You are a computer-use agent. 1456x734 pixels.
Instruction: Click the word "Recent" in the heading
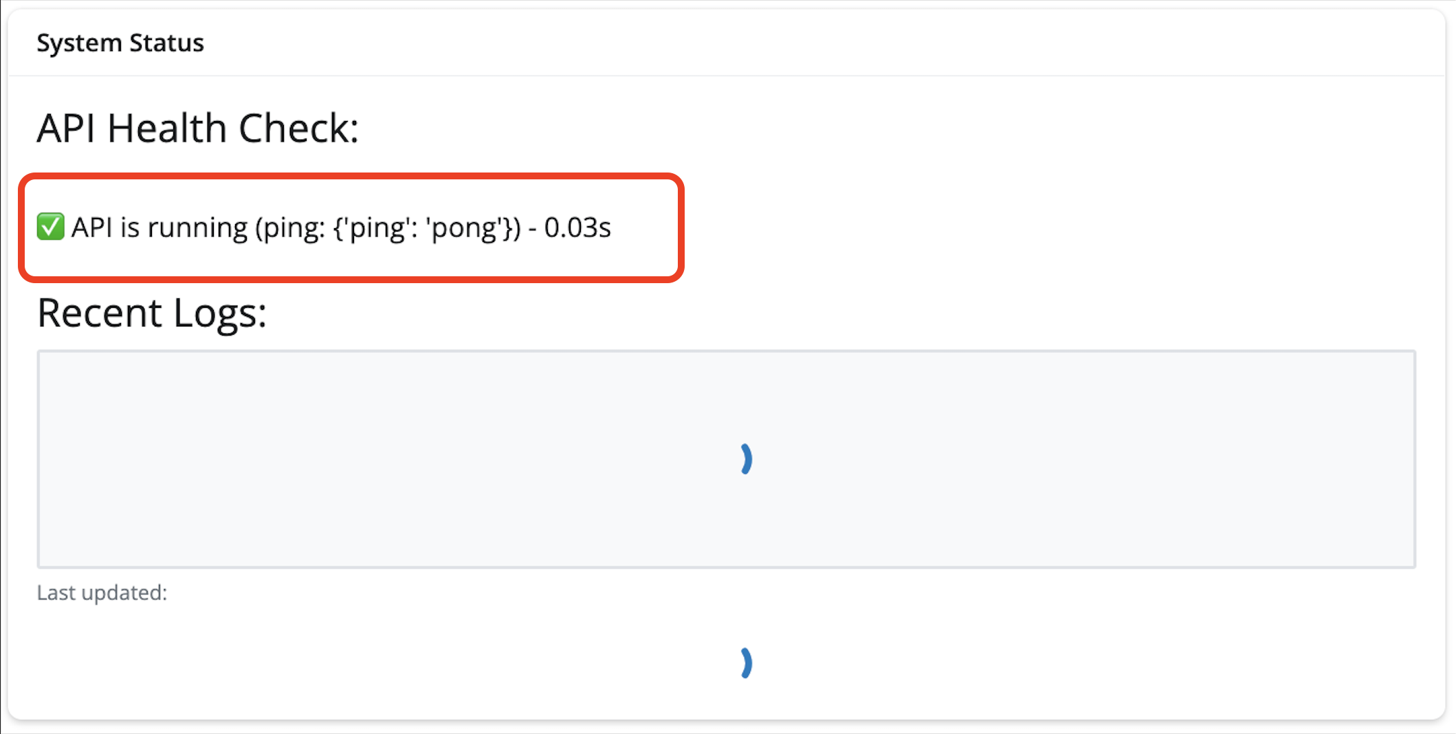tap(100, 313)
